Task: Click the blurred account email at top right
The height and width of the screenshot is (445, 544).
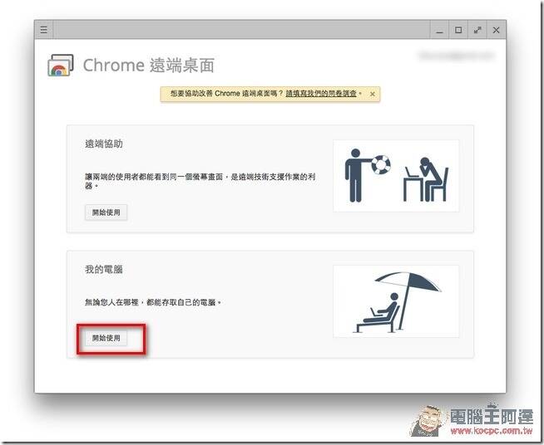Action: (x=457, y=56)
